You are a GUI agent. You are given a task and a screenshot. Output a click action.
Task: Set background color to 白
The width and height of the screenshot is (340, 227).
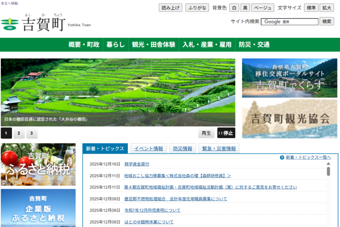(x=234, y=8)
